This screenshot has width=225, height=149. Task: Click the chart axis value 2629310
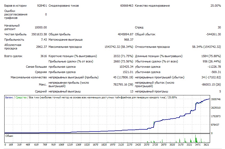pyautogui.click(x=216, y=108)
